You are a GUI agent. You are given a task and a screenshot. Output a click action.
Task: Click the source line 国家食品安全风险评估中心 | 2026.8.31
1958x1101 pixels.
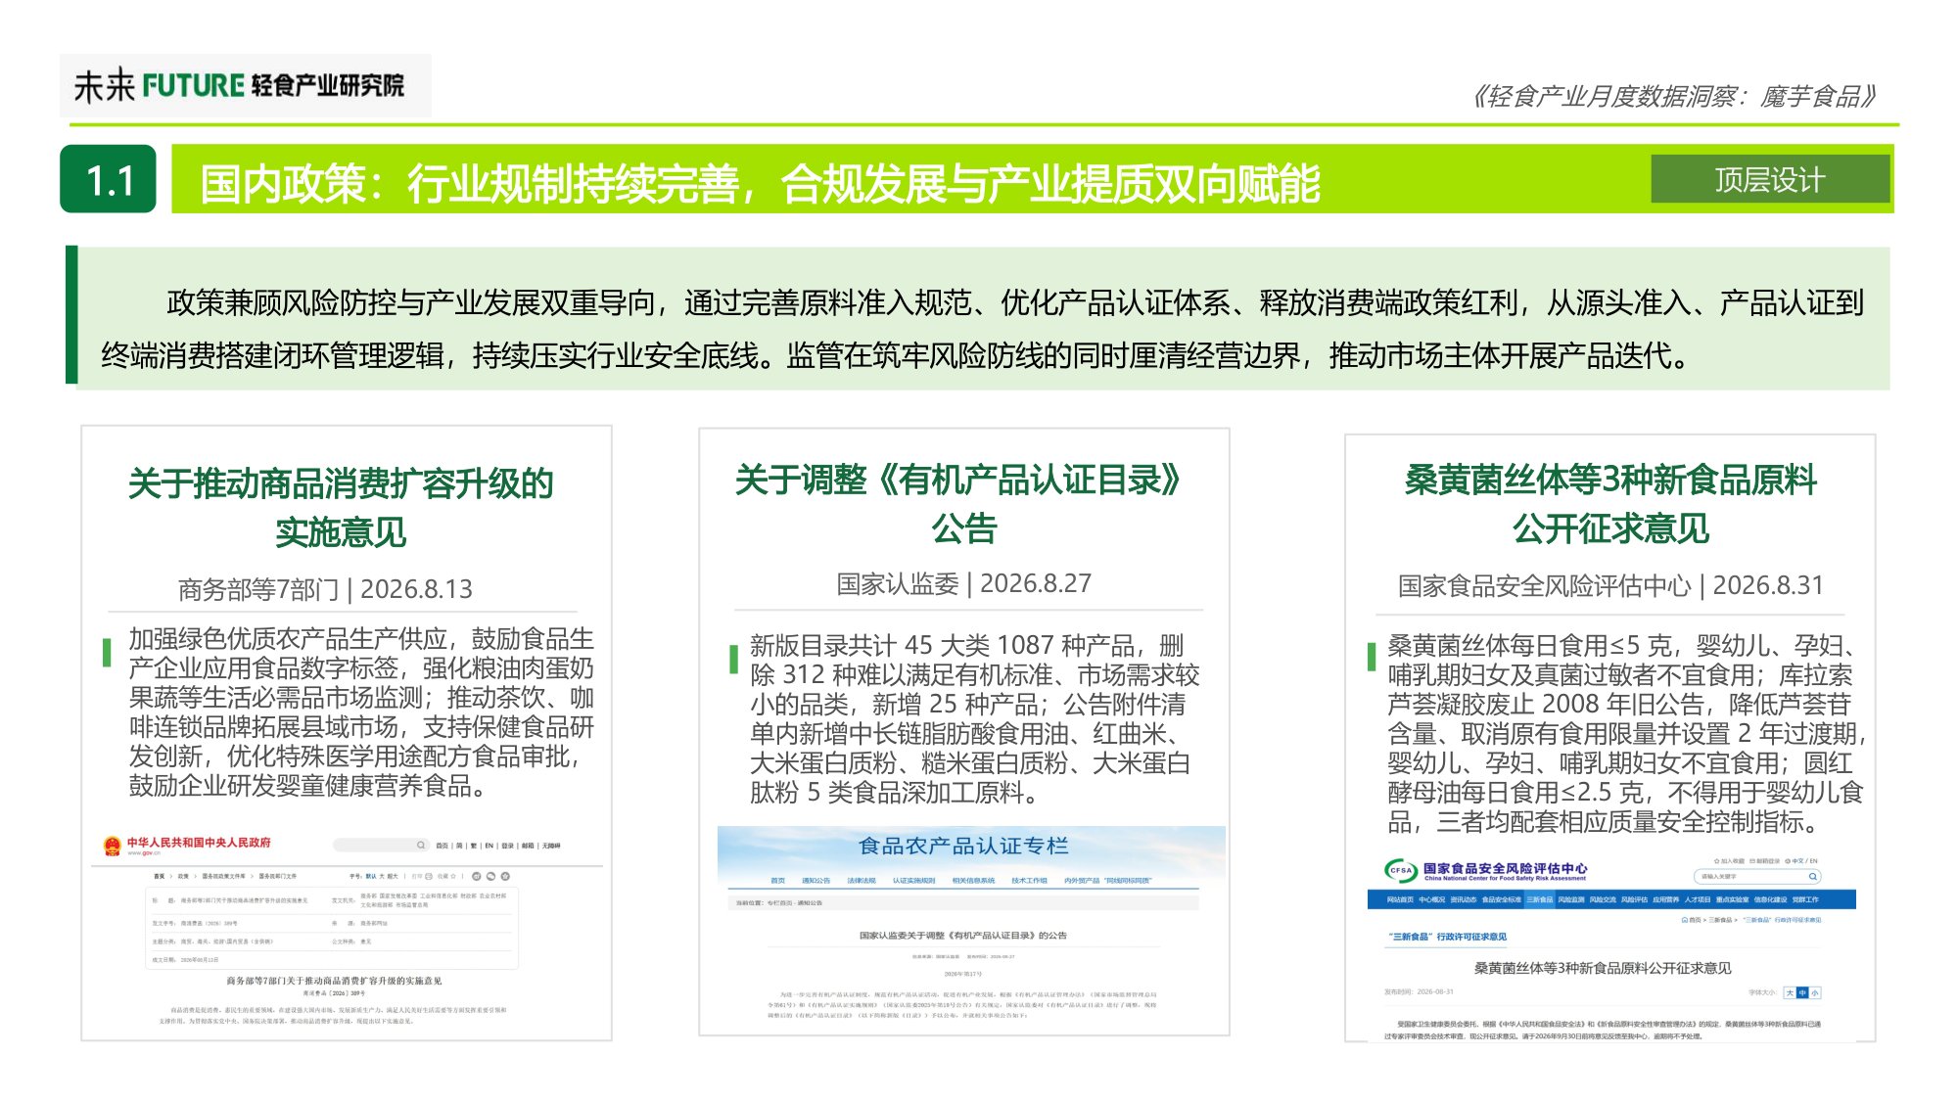[1610, 585]
